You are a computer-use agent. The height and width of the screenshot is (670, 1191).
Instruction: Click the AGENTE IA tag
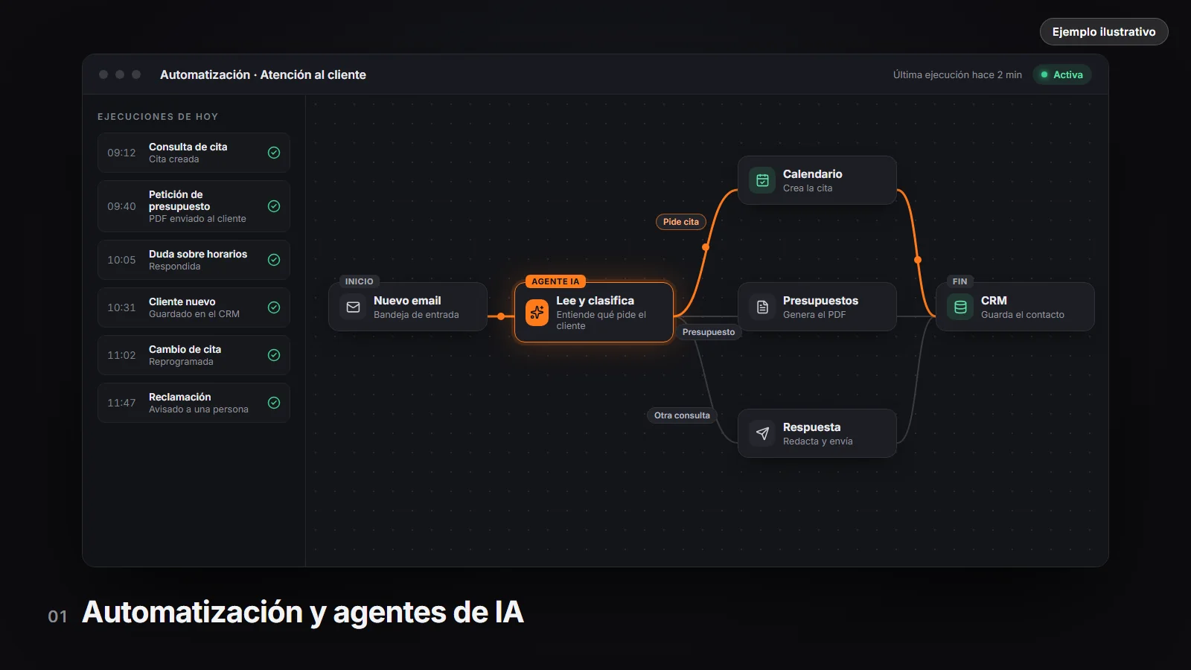pyautogui.click(x=555, y=281)
